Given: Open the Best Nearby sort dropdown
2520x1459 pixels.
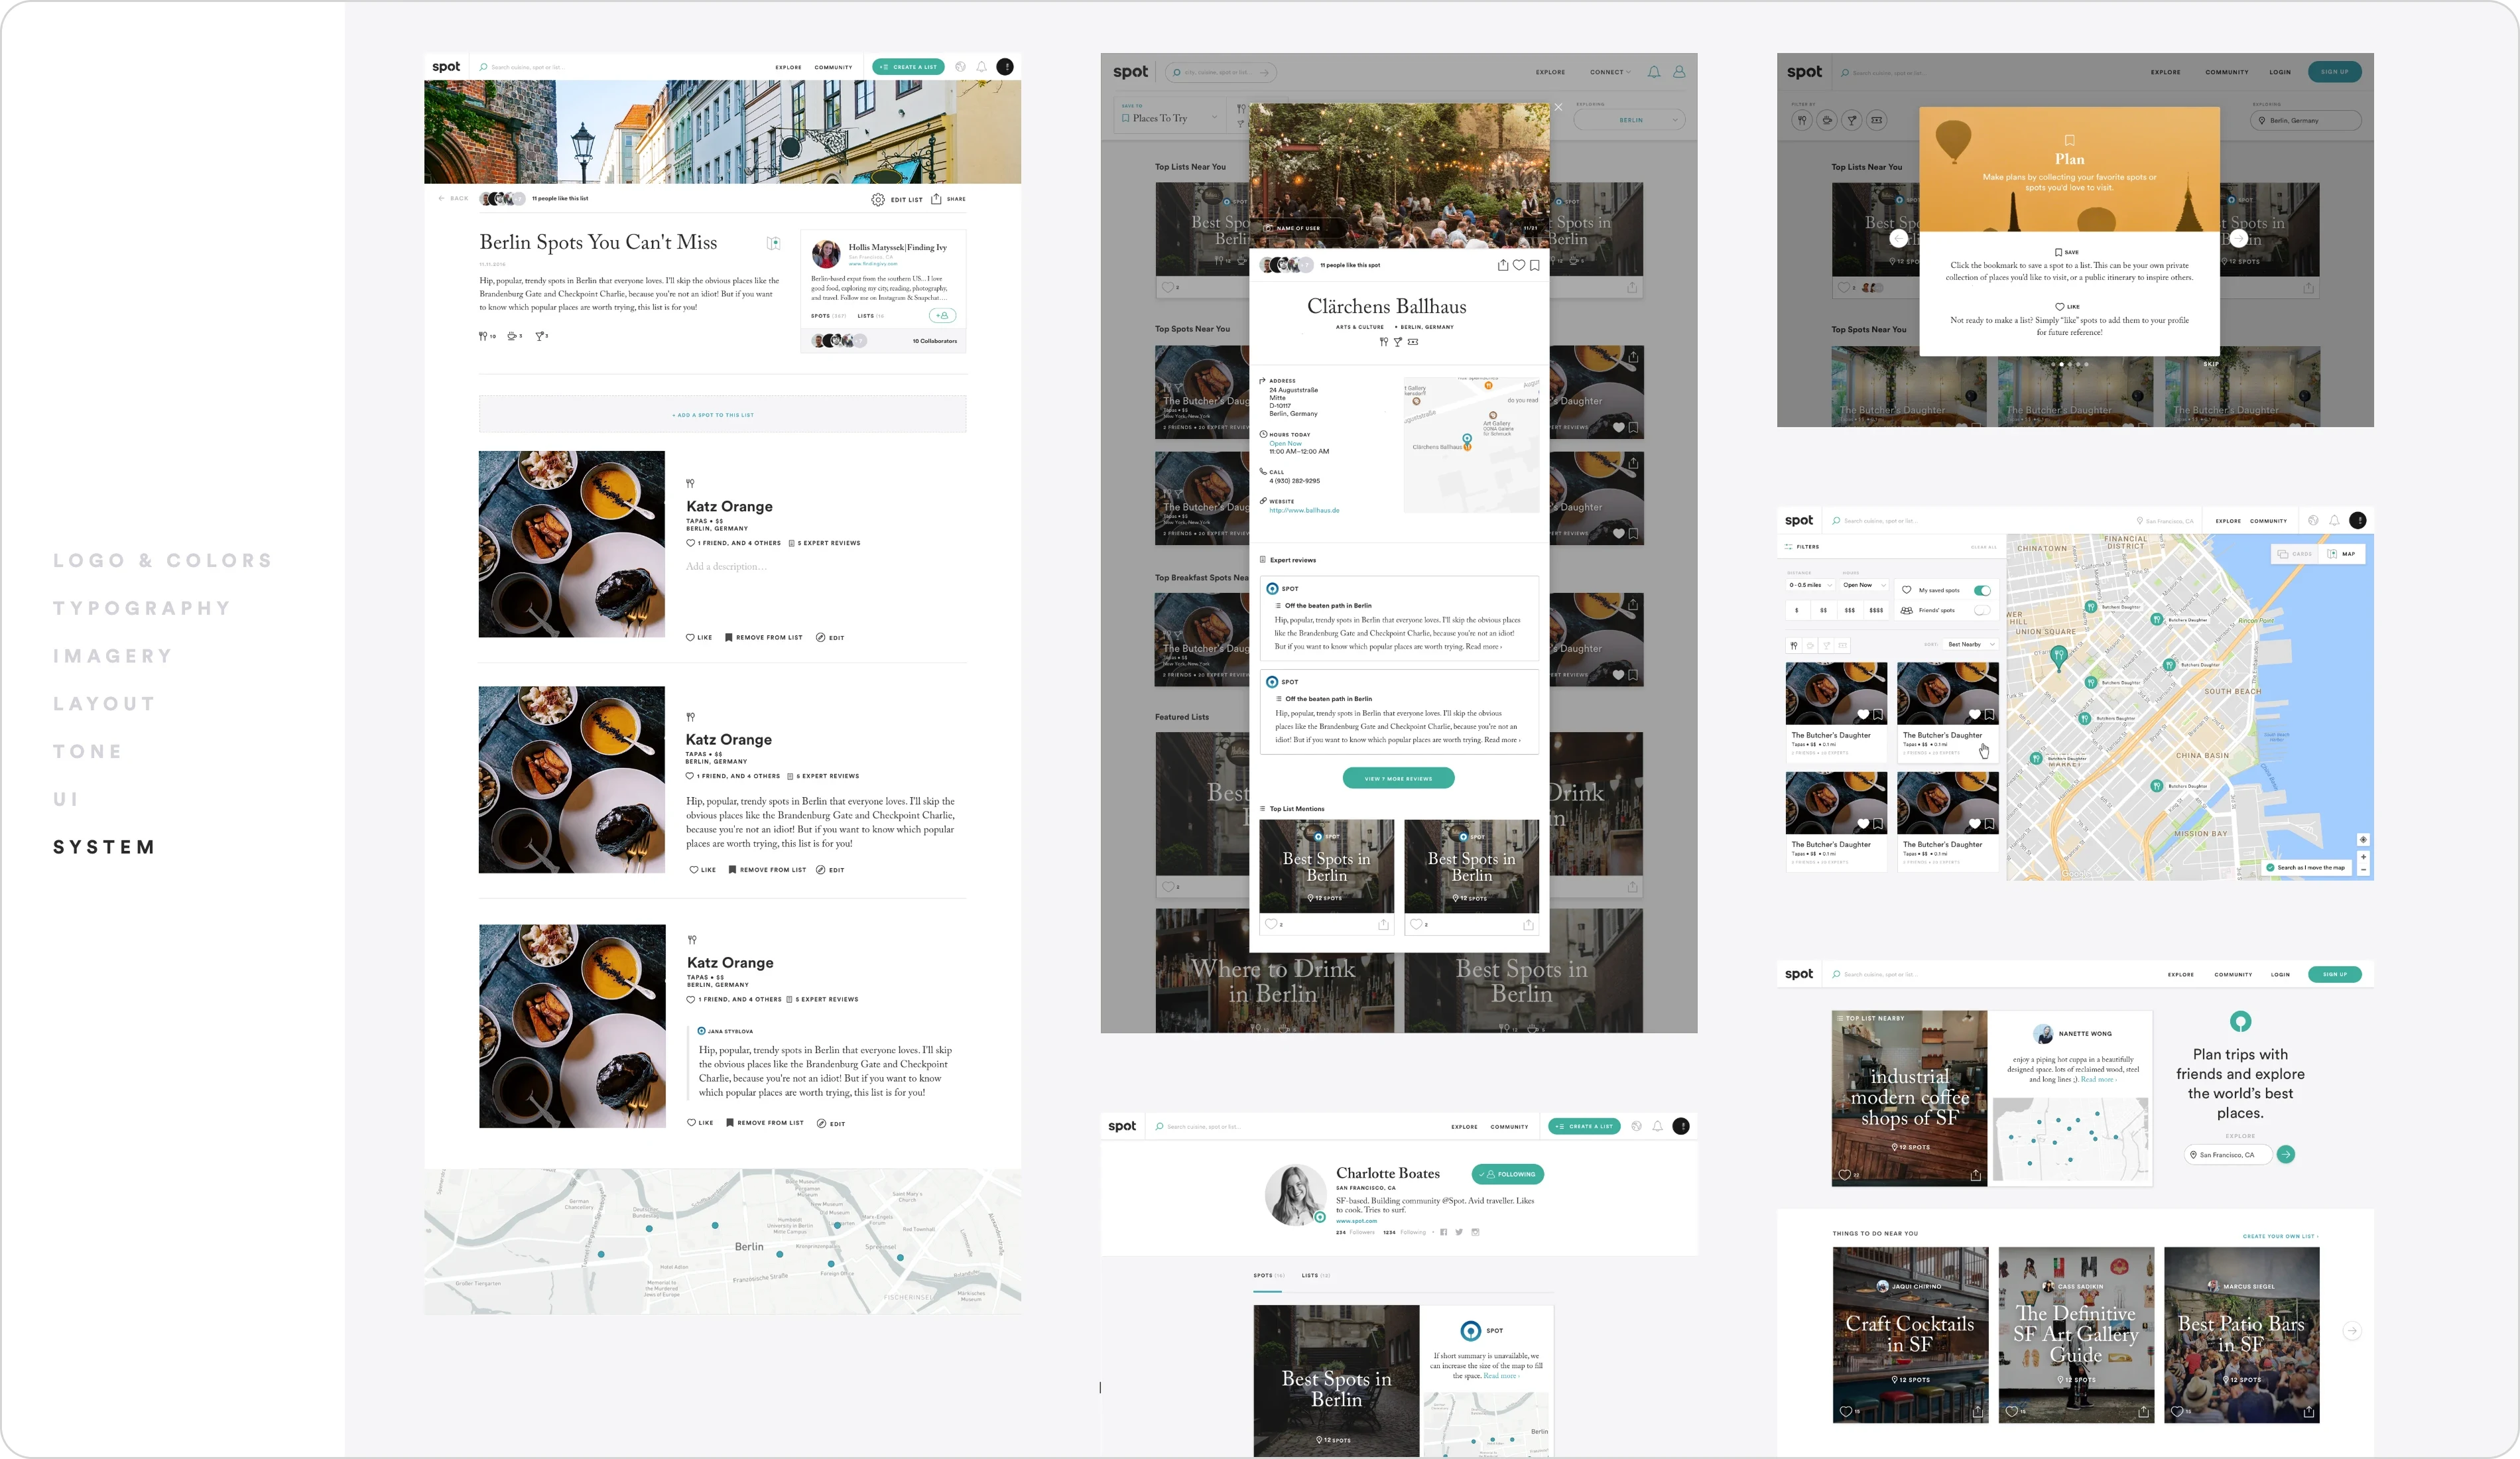Looking at the screenshot, I should coord(1970,644).
